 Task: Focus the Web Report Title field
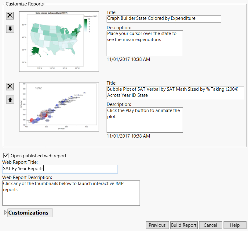60,169
